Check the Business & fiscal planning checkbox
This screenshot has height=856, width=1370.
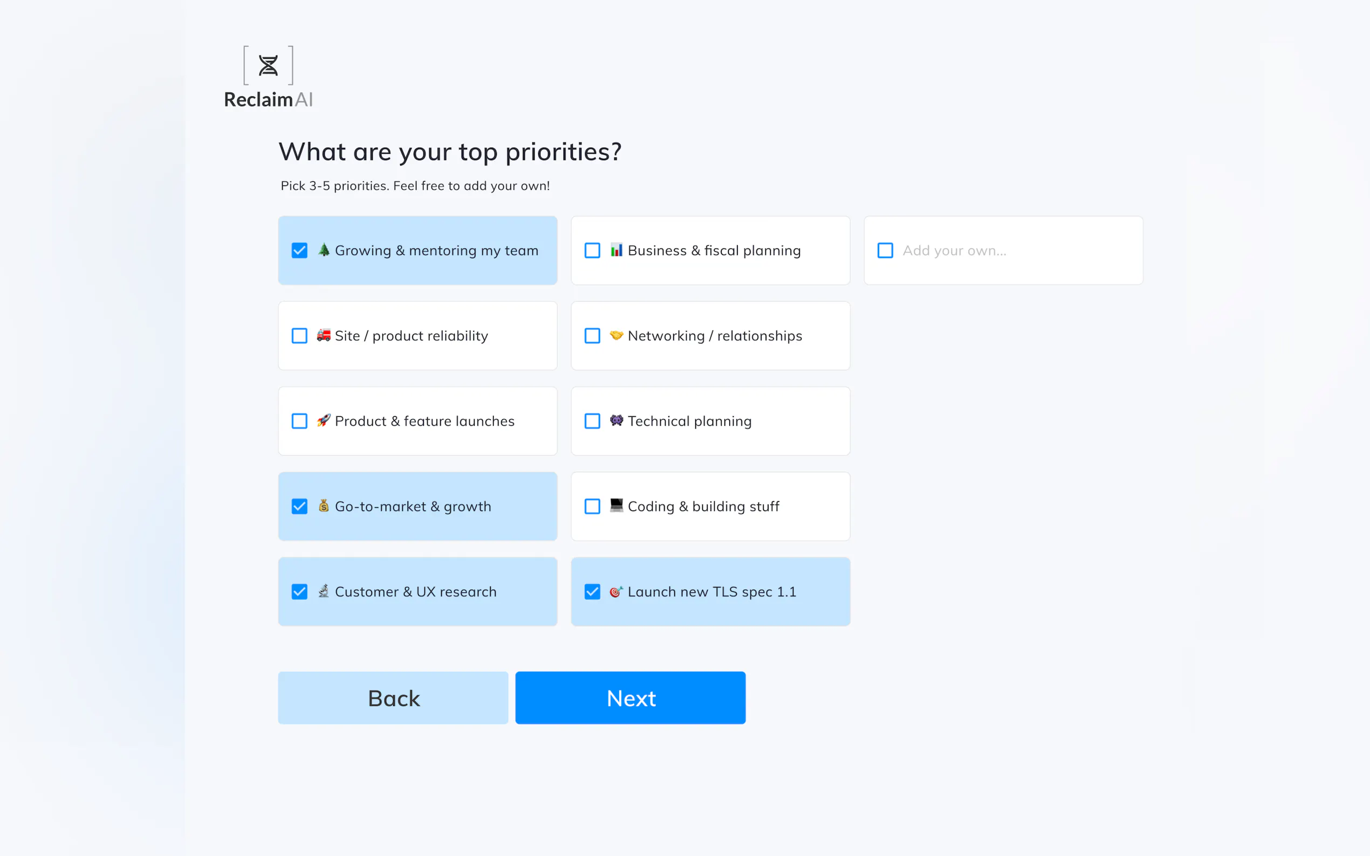click(x=592, y=250)
